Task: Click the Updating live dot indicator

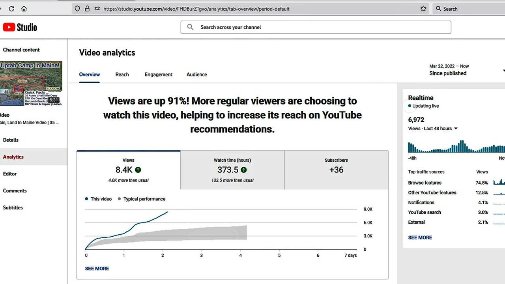Action: (x=410, y=106)
